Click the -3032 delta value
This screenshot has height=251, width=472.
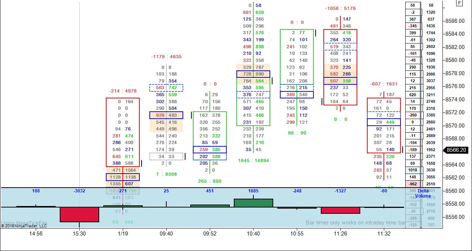point(79,191)
